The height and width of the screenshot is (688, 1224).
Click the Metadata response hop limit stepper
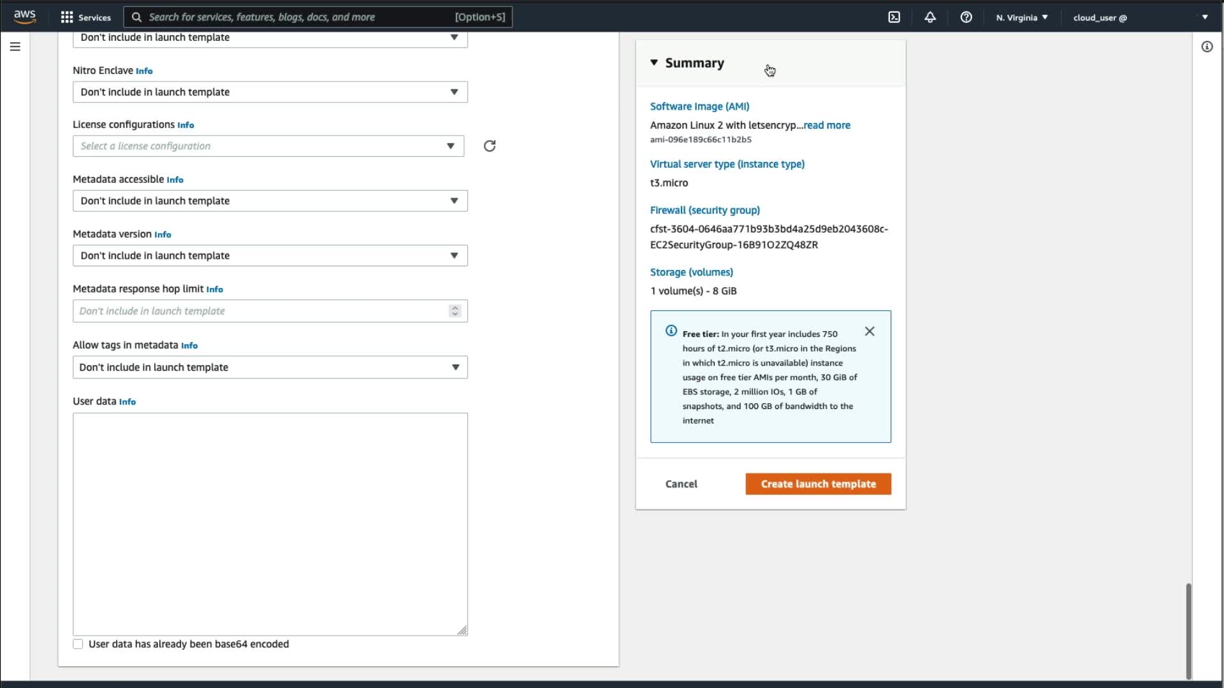point(455,311)
